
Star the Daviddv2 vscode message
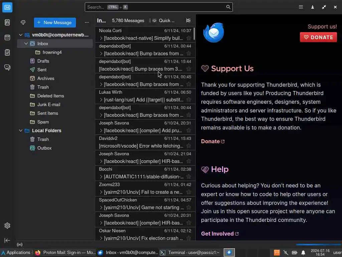coord(189,146)
